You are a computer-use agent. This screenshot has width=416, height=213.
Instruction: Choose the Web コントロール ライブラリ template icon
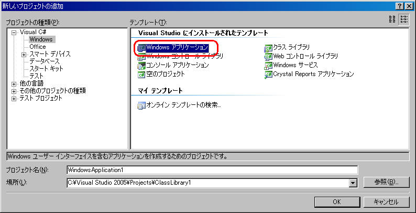(x=268, y=57)
